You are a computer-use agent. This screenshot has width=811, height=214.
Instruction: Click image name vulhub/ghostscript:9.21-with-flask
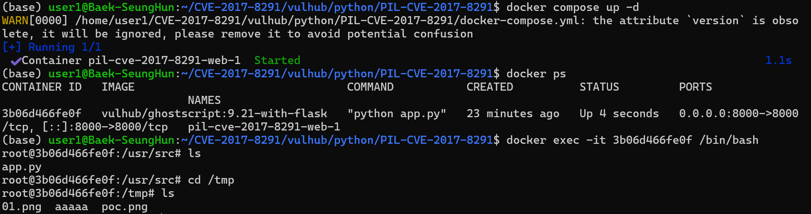[x=214, y=114]
